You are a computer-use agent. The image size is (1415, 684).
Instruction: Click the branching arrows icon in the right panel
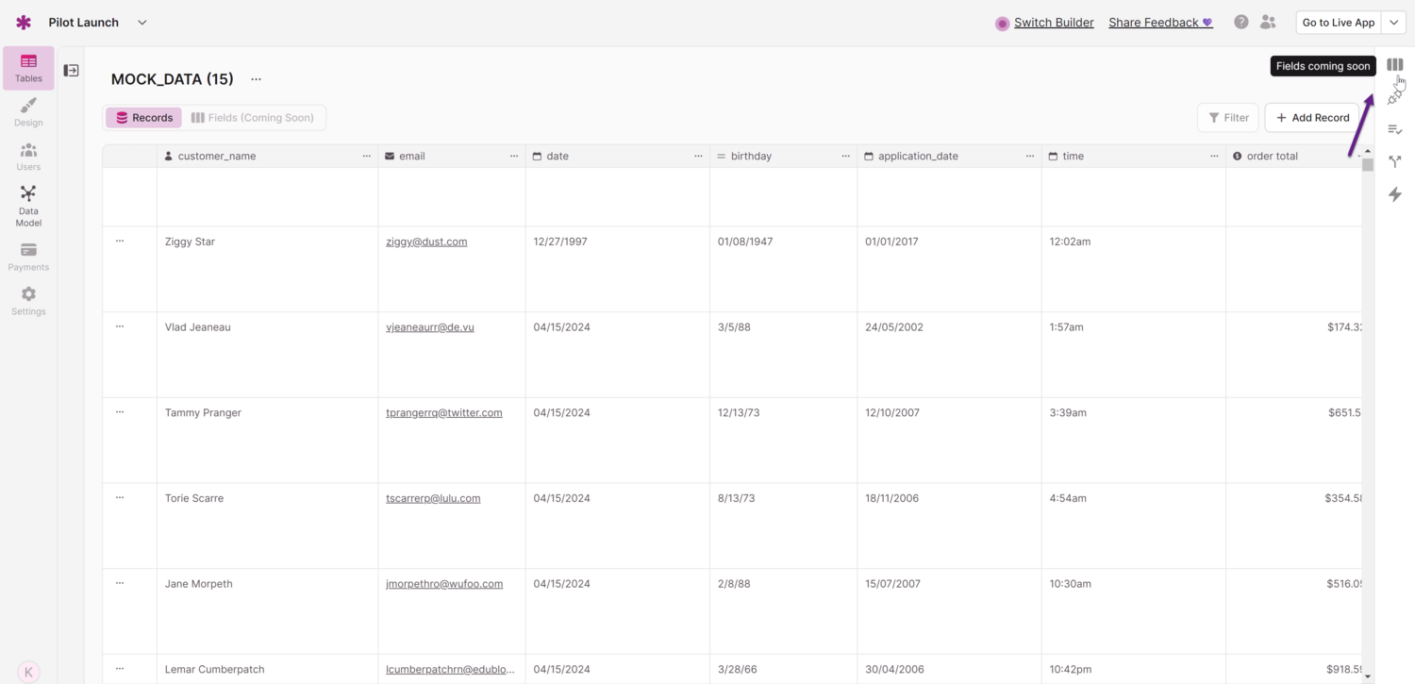1394,162
